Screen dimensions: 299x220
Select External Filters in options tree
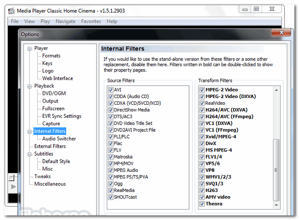tap(50, 146)
